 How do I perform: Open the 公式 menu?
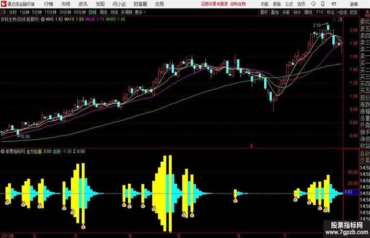[x=289, y=4]
